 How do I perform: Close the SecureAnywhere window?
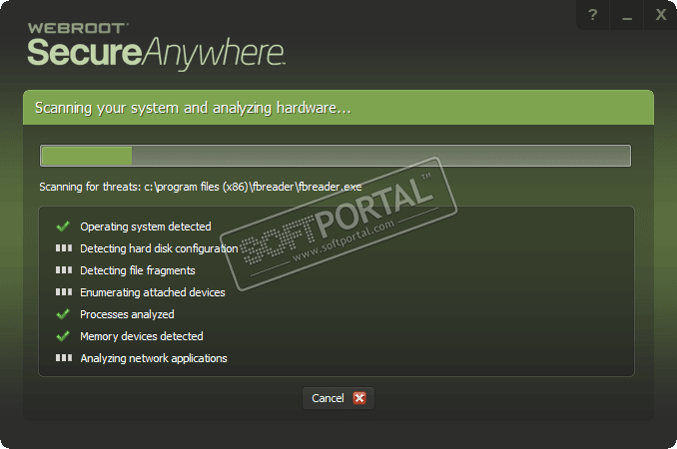(x=660, y=15)
